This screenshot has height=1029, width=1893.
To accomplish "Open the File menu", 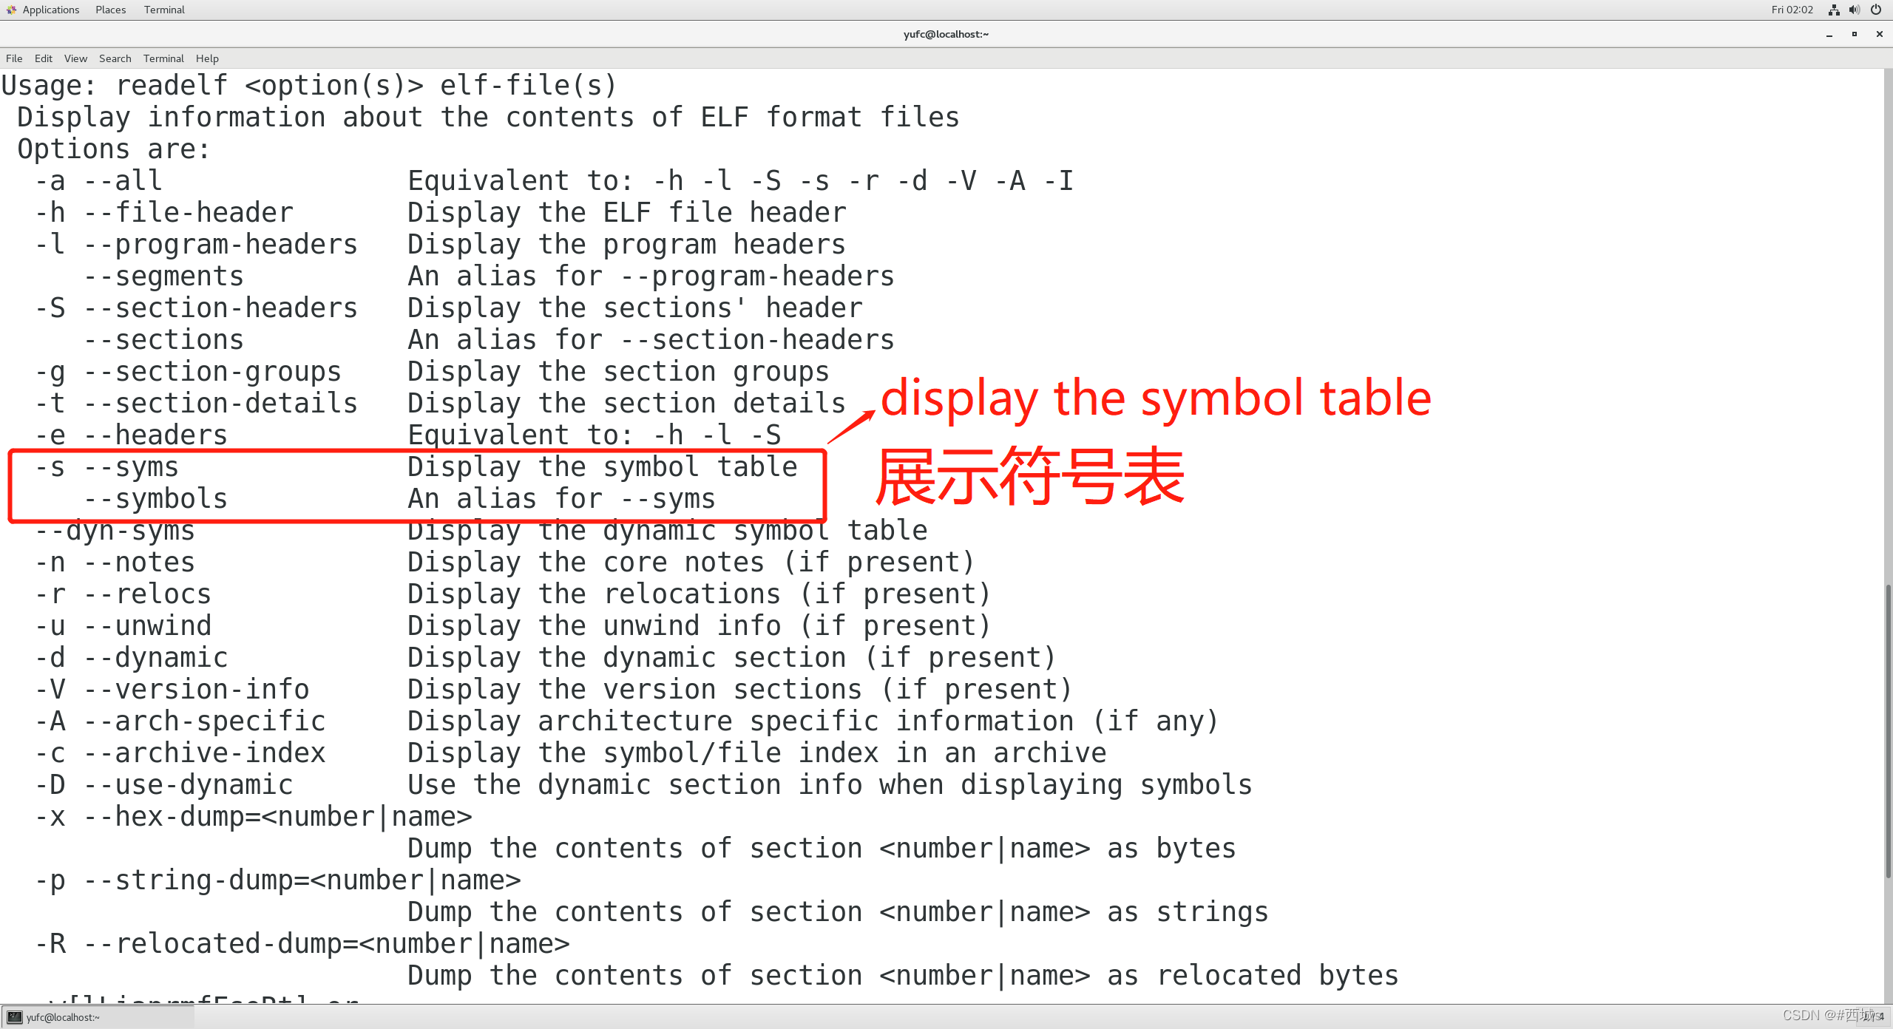I will (14, 58).
